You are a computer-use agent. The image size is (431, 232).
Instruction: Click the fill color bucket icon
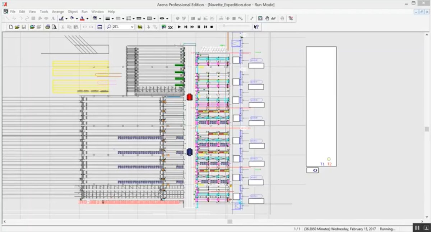click(71, 18)
